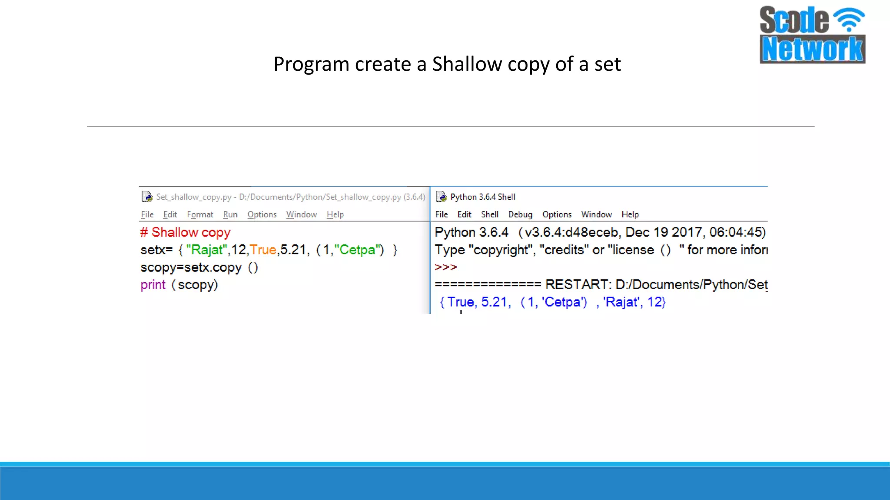Click the Python file icon in the editor title bar
The image size is (890, 500).
point(147,197)
